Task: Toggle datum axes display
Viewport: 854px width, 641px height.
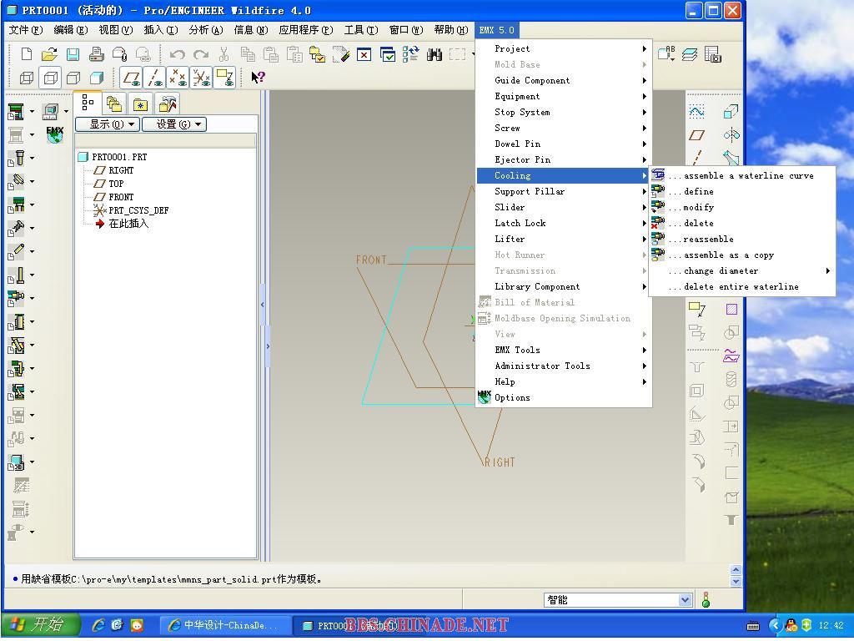Action: (154, 78)
